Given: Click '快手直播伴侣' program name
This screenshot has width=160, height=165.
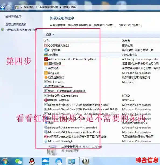Looking at the screenshot, I should point(56,77).
